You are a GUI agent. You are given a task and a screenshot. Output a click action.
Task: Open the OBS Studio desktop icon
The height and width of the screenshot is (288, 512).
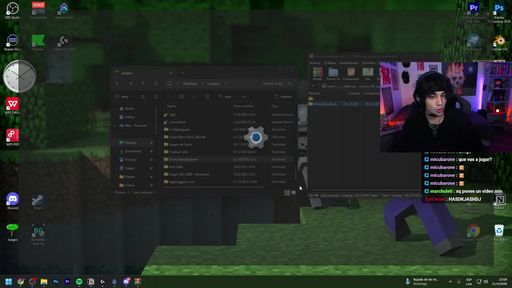point(13,11)
